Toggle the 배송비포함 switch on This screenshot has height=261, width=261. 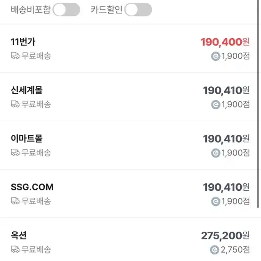(x=66, y=9)
